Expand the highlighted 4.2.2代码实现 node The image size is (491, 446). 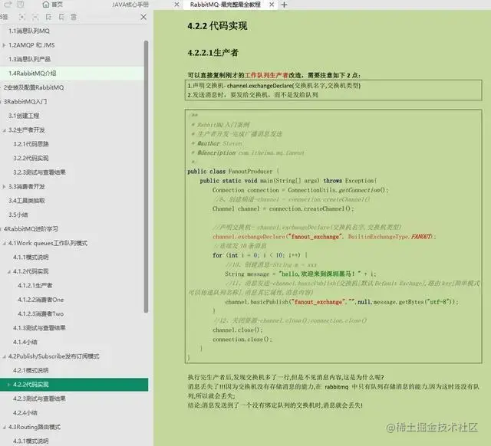pos(8,385)
